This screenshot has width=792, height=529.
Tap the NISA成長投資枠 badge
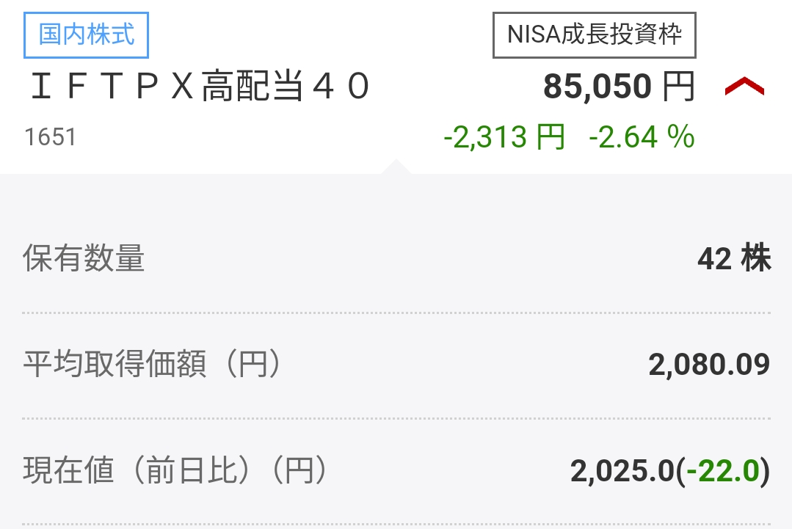coord(594,34)
